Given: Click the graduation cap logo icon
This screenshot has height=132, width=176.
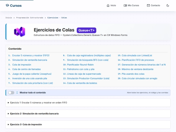Looking at the screenshot, I should (x=7, y=6).
